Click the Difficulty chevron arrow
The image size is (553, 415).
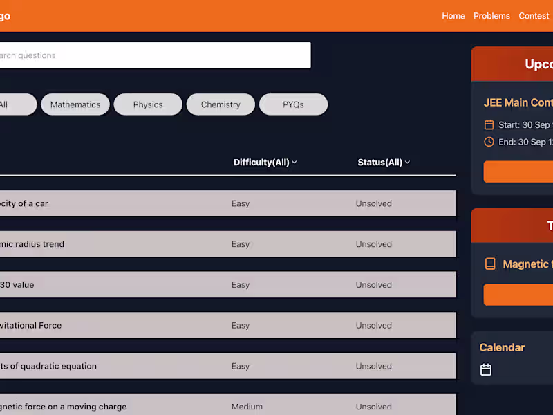[294, 163]
